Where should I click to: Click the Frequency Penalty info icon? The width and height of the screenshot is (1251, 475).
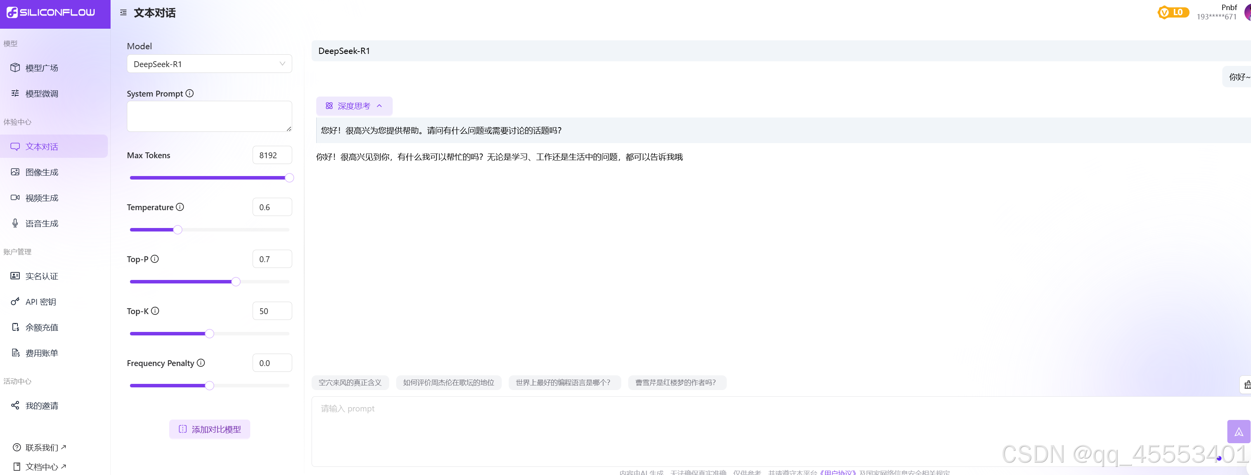pyautogui.click(x=201, y=363)
